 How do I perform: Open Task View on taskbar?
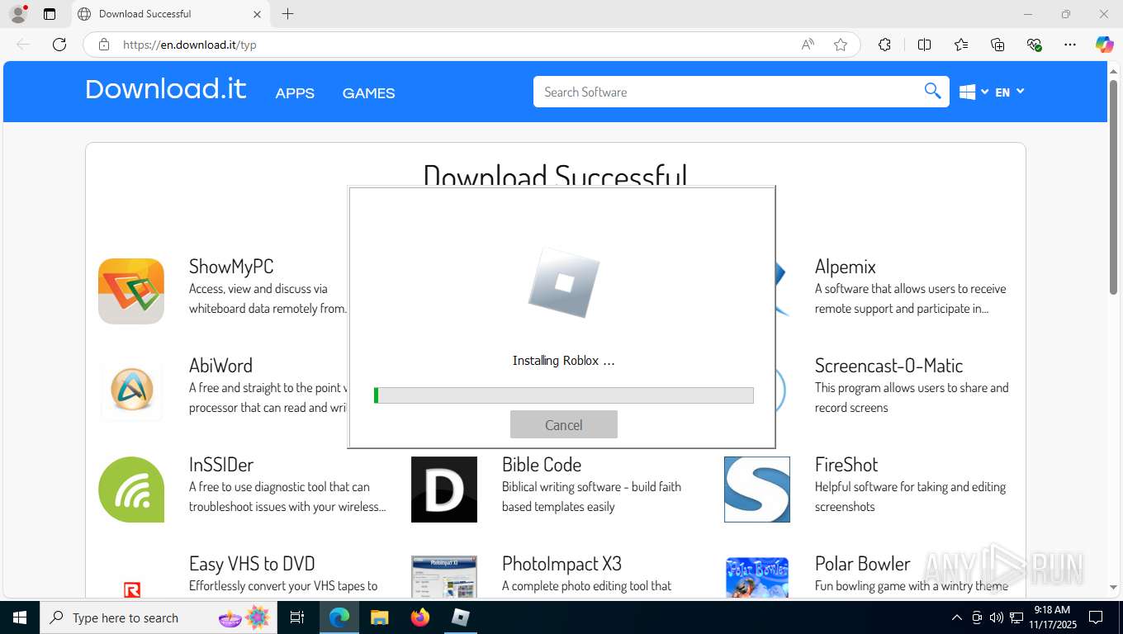coord(297,617)
